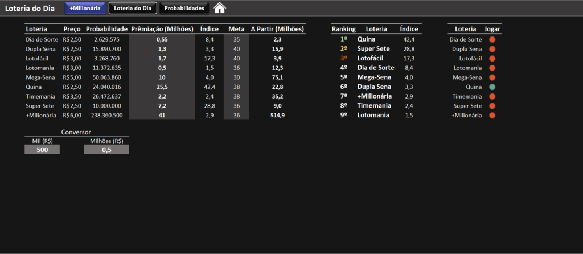Edit Super Sete prize value 7,2

click(x=162, y=106)
